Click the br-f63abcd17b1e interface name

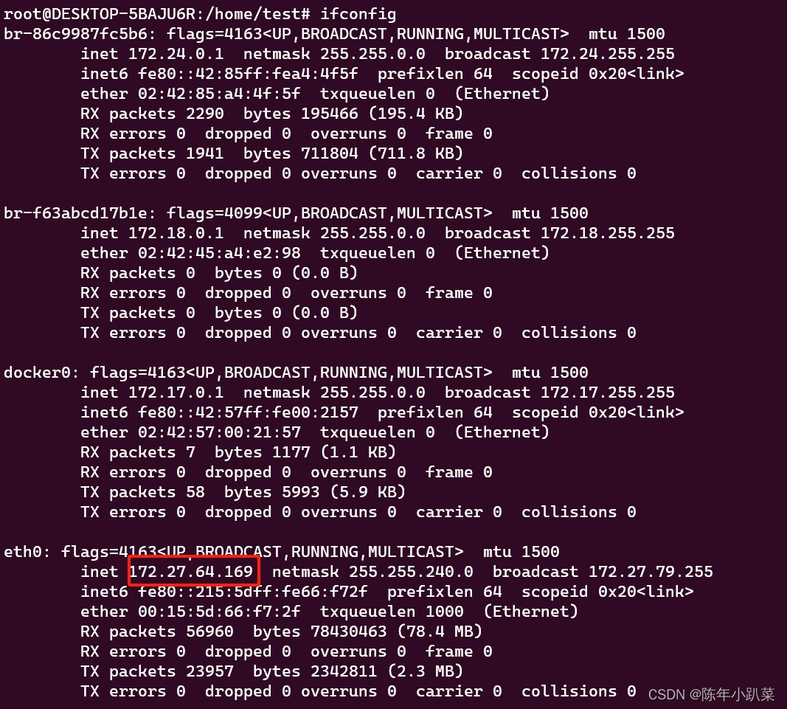pos(75,213)
